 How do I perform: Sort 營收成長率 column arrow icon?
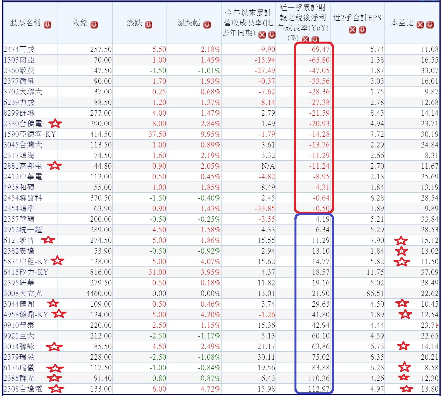[272, 35]
